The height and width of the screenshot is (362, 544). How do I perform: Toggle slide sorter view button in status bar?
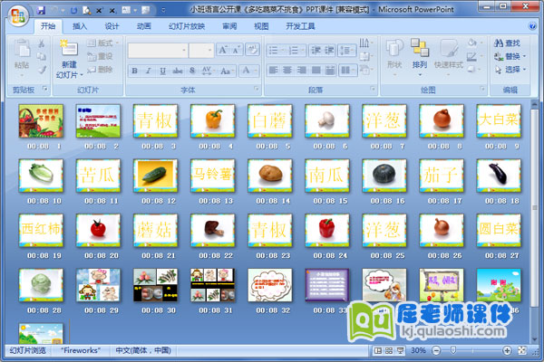tap(388, 350)
